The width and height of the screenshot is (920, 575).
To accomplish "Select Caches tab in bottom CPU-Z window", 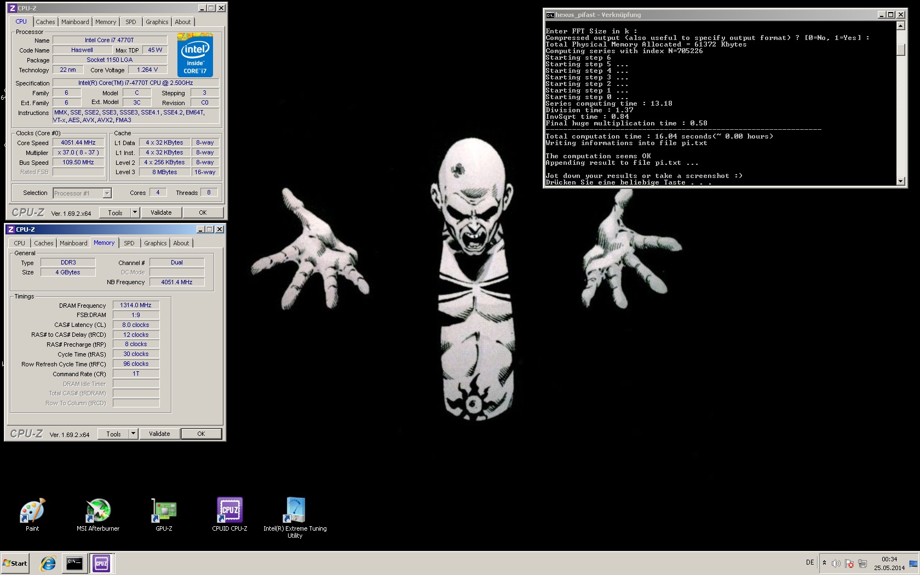I will coord(44,243).
